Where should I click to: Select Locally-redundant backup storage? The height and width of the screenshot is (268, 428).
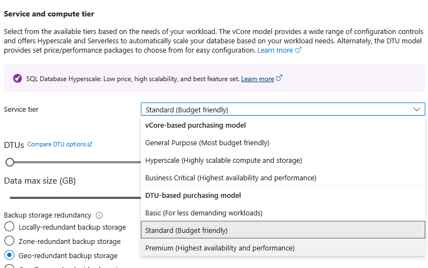click(9, 226)
